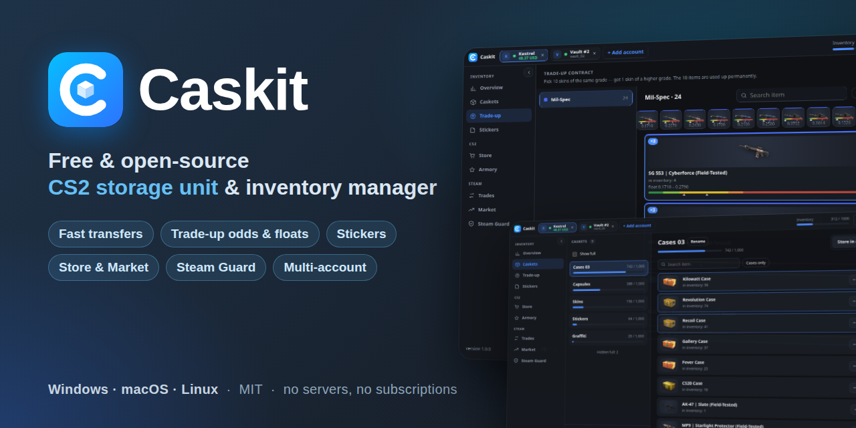856x428 pixels.
Task: Select the Cases 03 casket
Action: 609,269
